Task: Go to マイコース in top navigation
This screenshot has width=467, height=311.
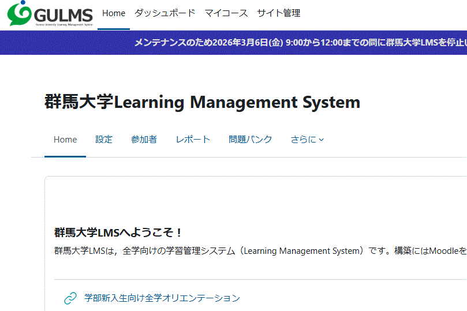Action: [x=226, y=13]
